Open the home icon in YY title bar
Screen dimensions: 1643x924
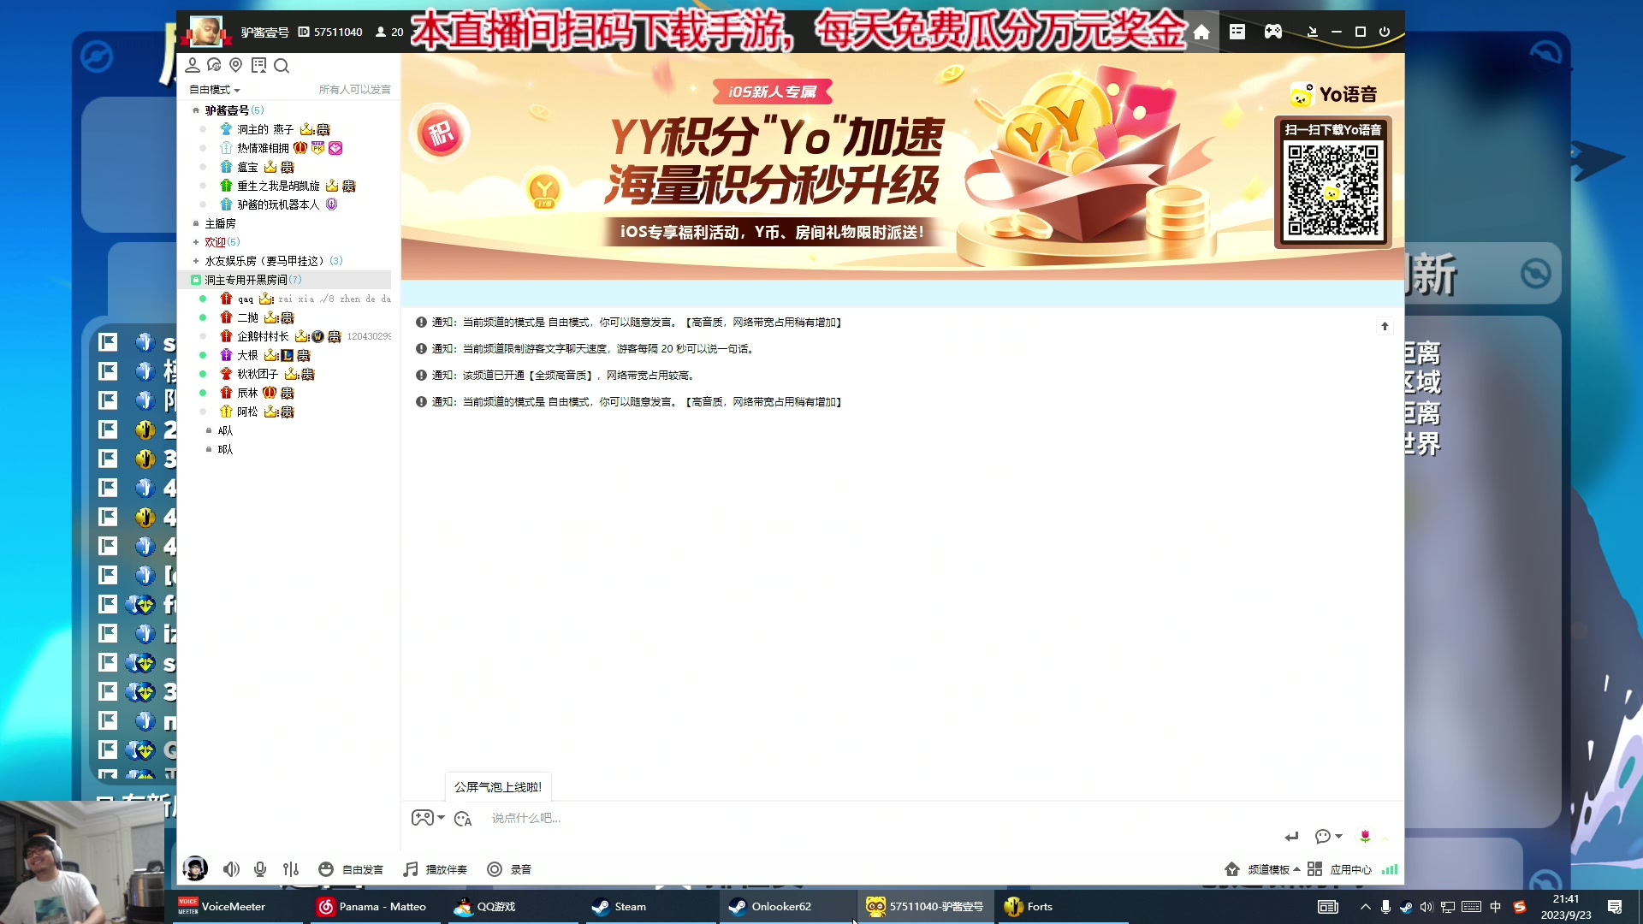point(1201,32)
